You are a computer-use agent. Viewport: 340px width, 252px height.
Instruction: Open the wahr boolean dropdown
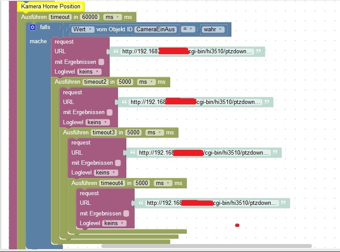(213, 29)
